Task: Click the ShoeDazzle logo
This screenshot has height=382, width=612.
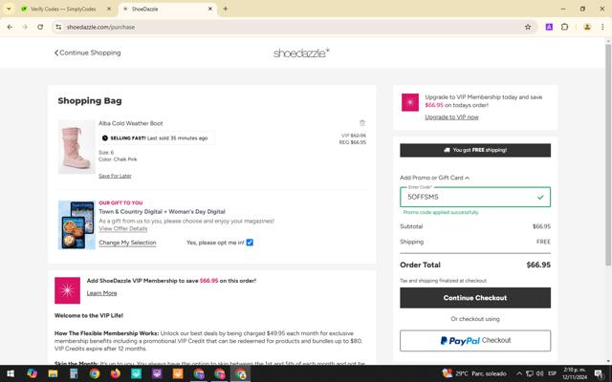Action: [301, 53]
